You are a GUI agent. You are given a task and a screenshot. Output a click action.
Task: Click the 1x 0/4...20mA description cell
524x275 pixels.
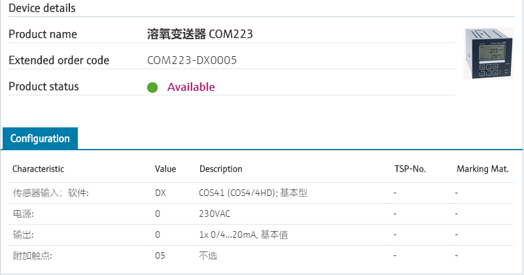click(x=243, y=235)
